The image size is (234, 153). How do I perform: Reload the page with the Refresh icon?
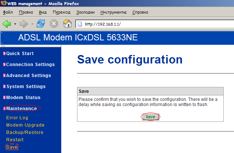click(41, 23)
